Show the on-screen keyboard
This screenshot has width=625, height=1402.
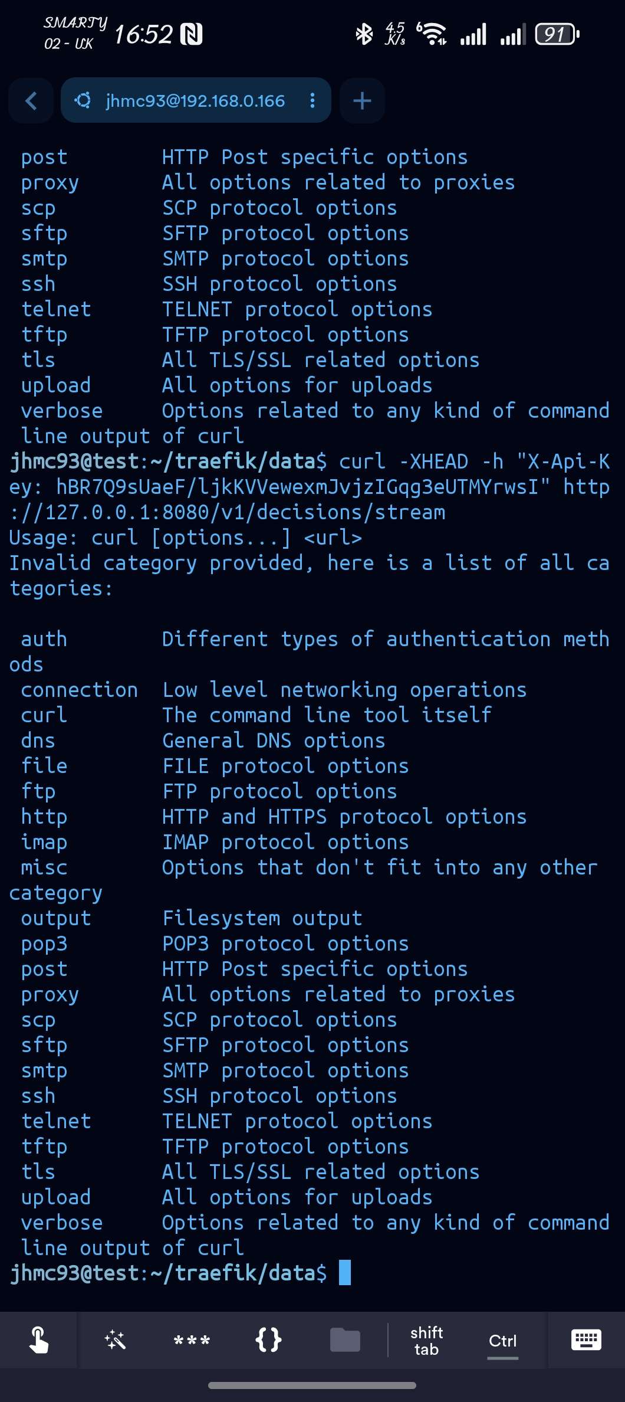[586, 1340]
